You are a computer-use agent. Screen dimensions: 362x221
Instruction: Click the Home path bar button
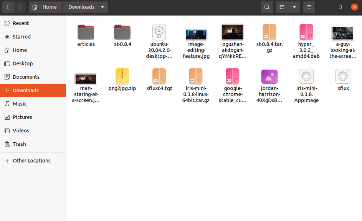[x=46, y=7]
